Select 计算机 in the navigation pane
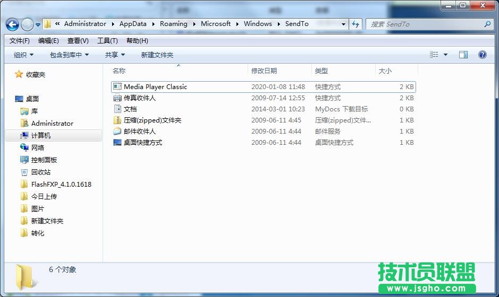Screen dimensions: 499x297 coord(41,135)
